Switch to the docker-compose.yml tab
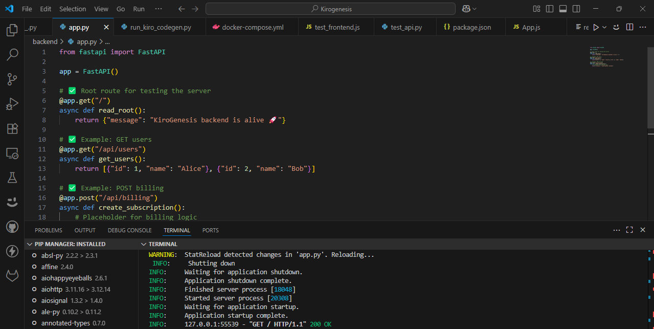 252,27
